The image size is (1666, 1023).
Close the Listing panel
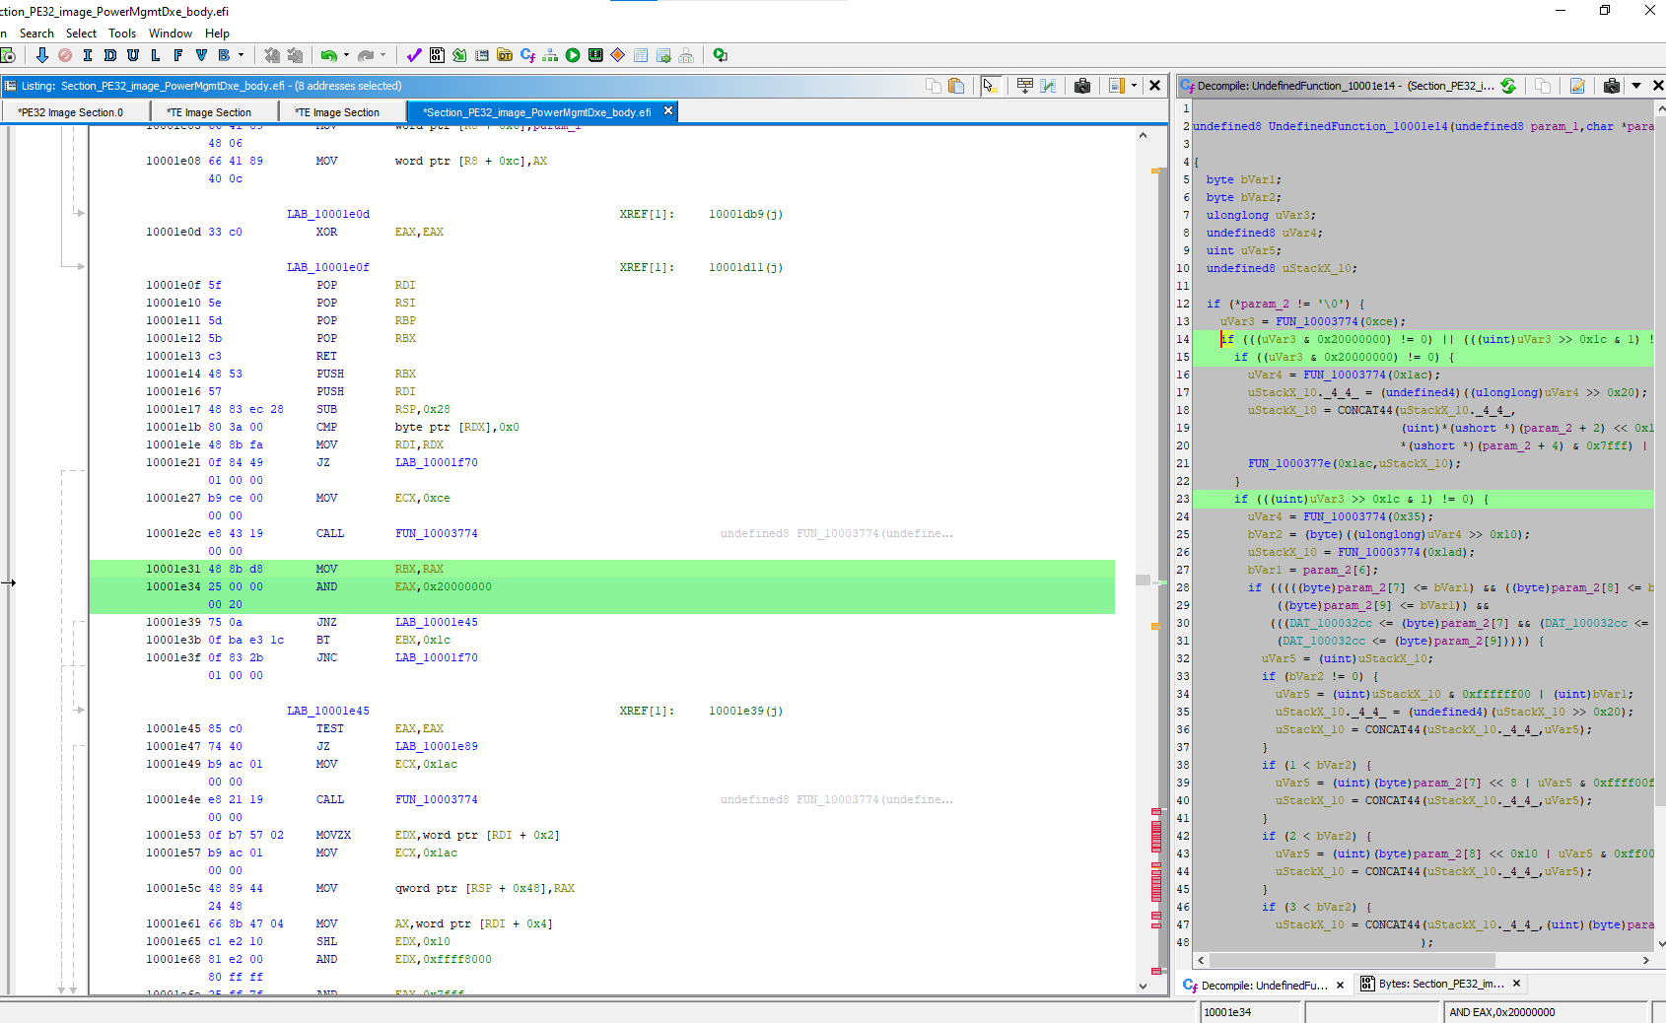click(x=1155, y=86)
